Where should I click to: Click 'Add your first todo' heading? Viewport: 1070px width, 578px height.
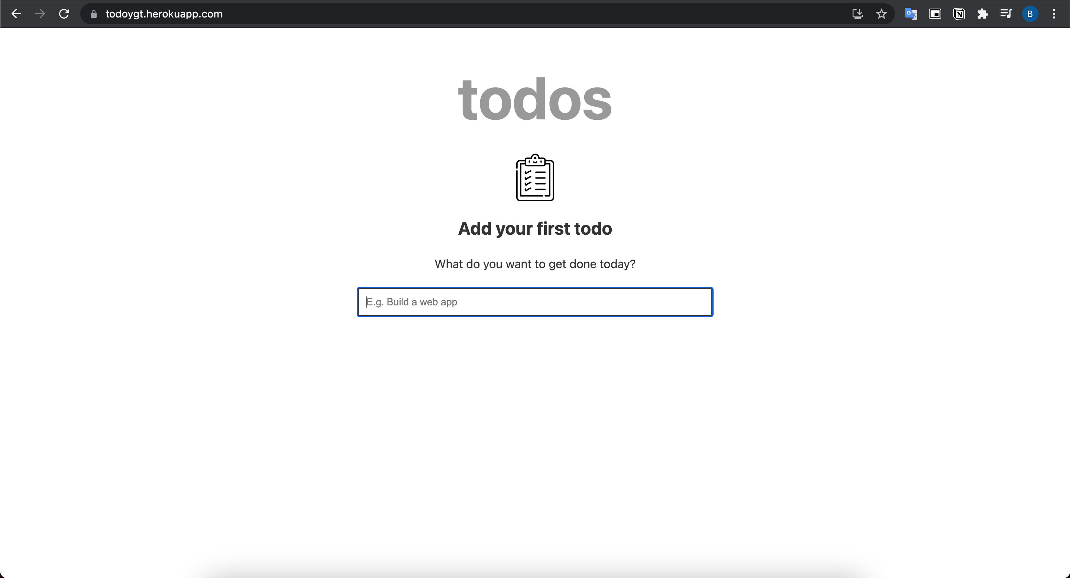[x=535, y=229]
